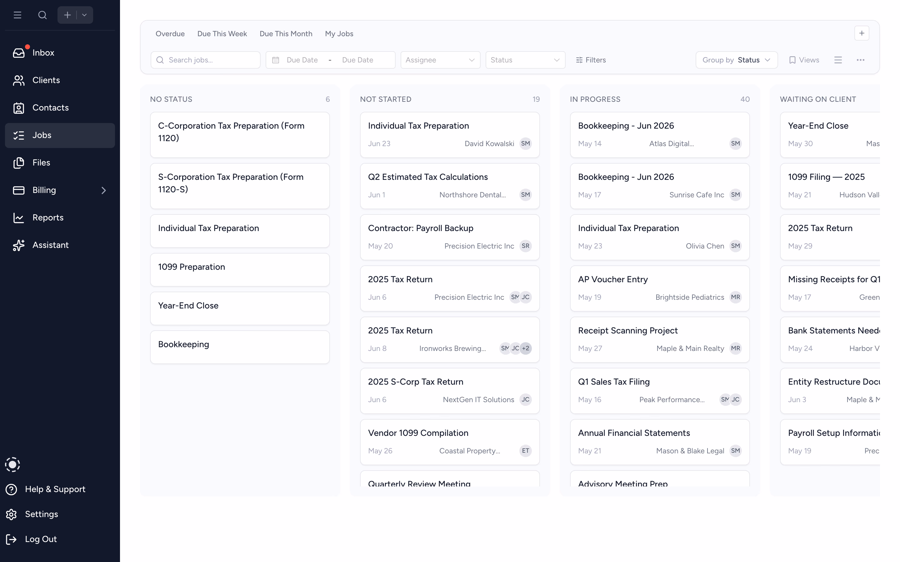
Task: Open Q2 Estimated Tax Calculations job
Action: (450, 186)
